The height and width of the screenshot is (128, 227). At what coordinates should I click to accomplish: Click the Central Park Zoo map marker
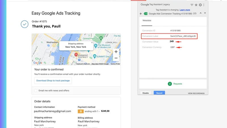point(101,38)
